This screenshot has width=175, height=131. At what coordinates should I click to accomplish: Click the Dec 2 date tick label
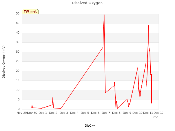point(53,113)
